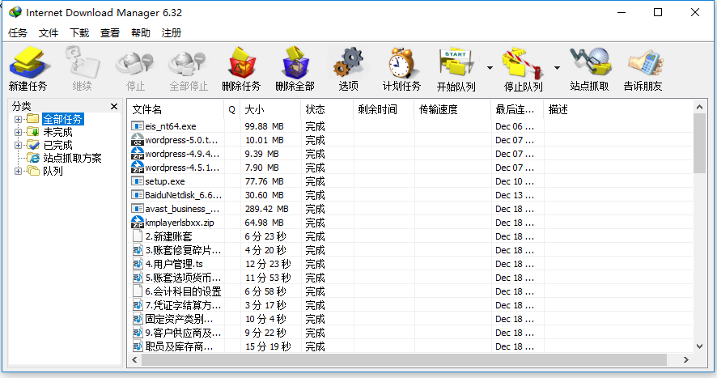Select 3.账套修复碎片 file row
Screen dimensions: 717x378
[x=409, y=250]
